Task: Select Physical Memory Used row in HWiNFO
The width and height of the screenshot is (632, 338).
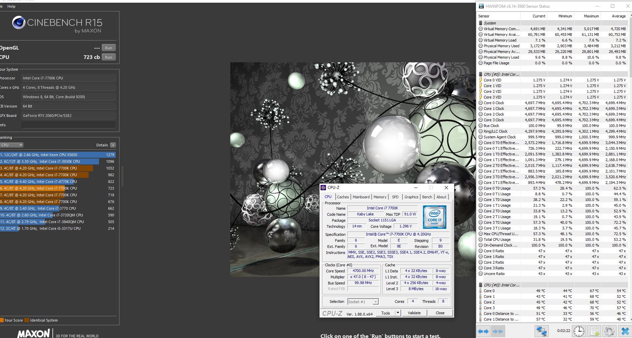Action: [552, 46]
